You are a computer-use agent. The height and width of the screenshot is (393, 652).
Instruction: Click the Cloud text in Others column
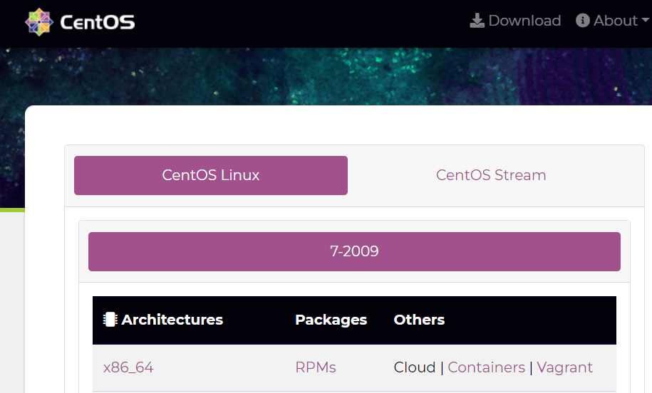coord(415,367)
